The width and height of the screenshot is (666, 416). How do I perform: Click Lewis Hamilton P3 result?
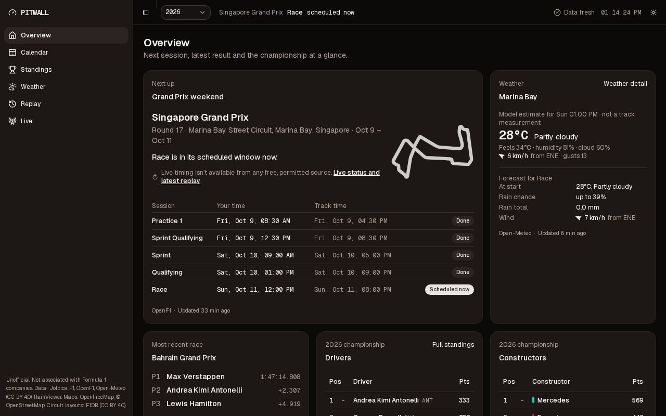pyautogui.click(x=194, y=404)
